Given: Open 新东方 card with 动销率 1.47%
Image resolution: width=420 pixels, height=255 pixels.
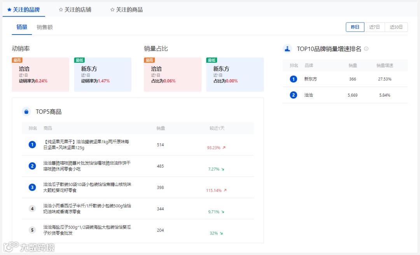Looking at the screenshot, I should (x=103, y=75).
